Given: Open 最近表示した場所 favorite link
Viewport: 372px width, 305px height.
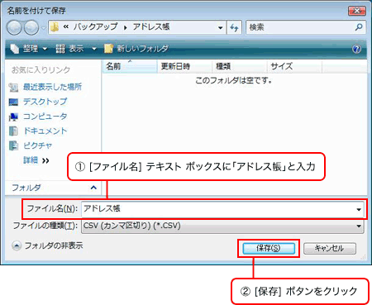Looking at the screenshot, I should coord(52,87).
